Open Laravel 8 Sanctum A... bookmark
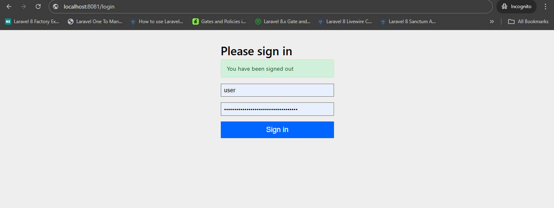The height and width of the screenshot is (208, 554). pos(408,22)
